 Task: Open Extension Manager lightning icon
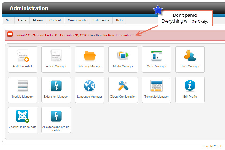56,86
